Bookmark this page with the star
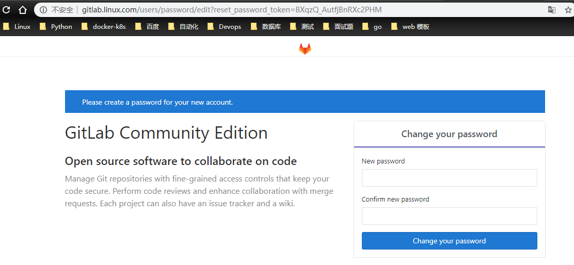The width and height of the screenshot is (574, 265). pos(568,10)
